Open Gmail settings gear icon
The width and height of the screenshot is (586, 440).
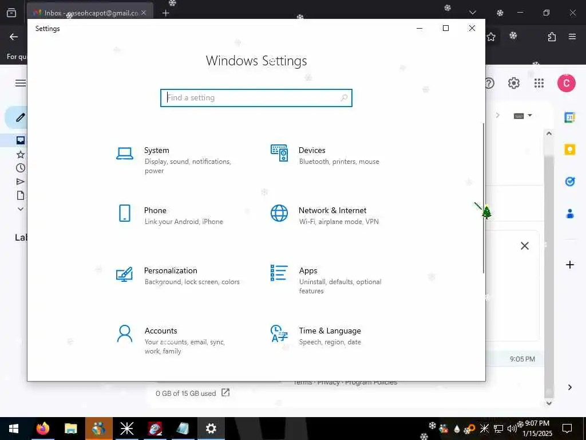(x=514, y=83)
